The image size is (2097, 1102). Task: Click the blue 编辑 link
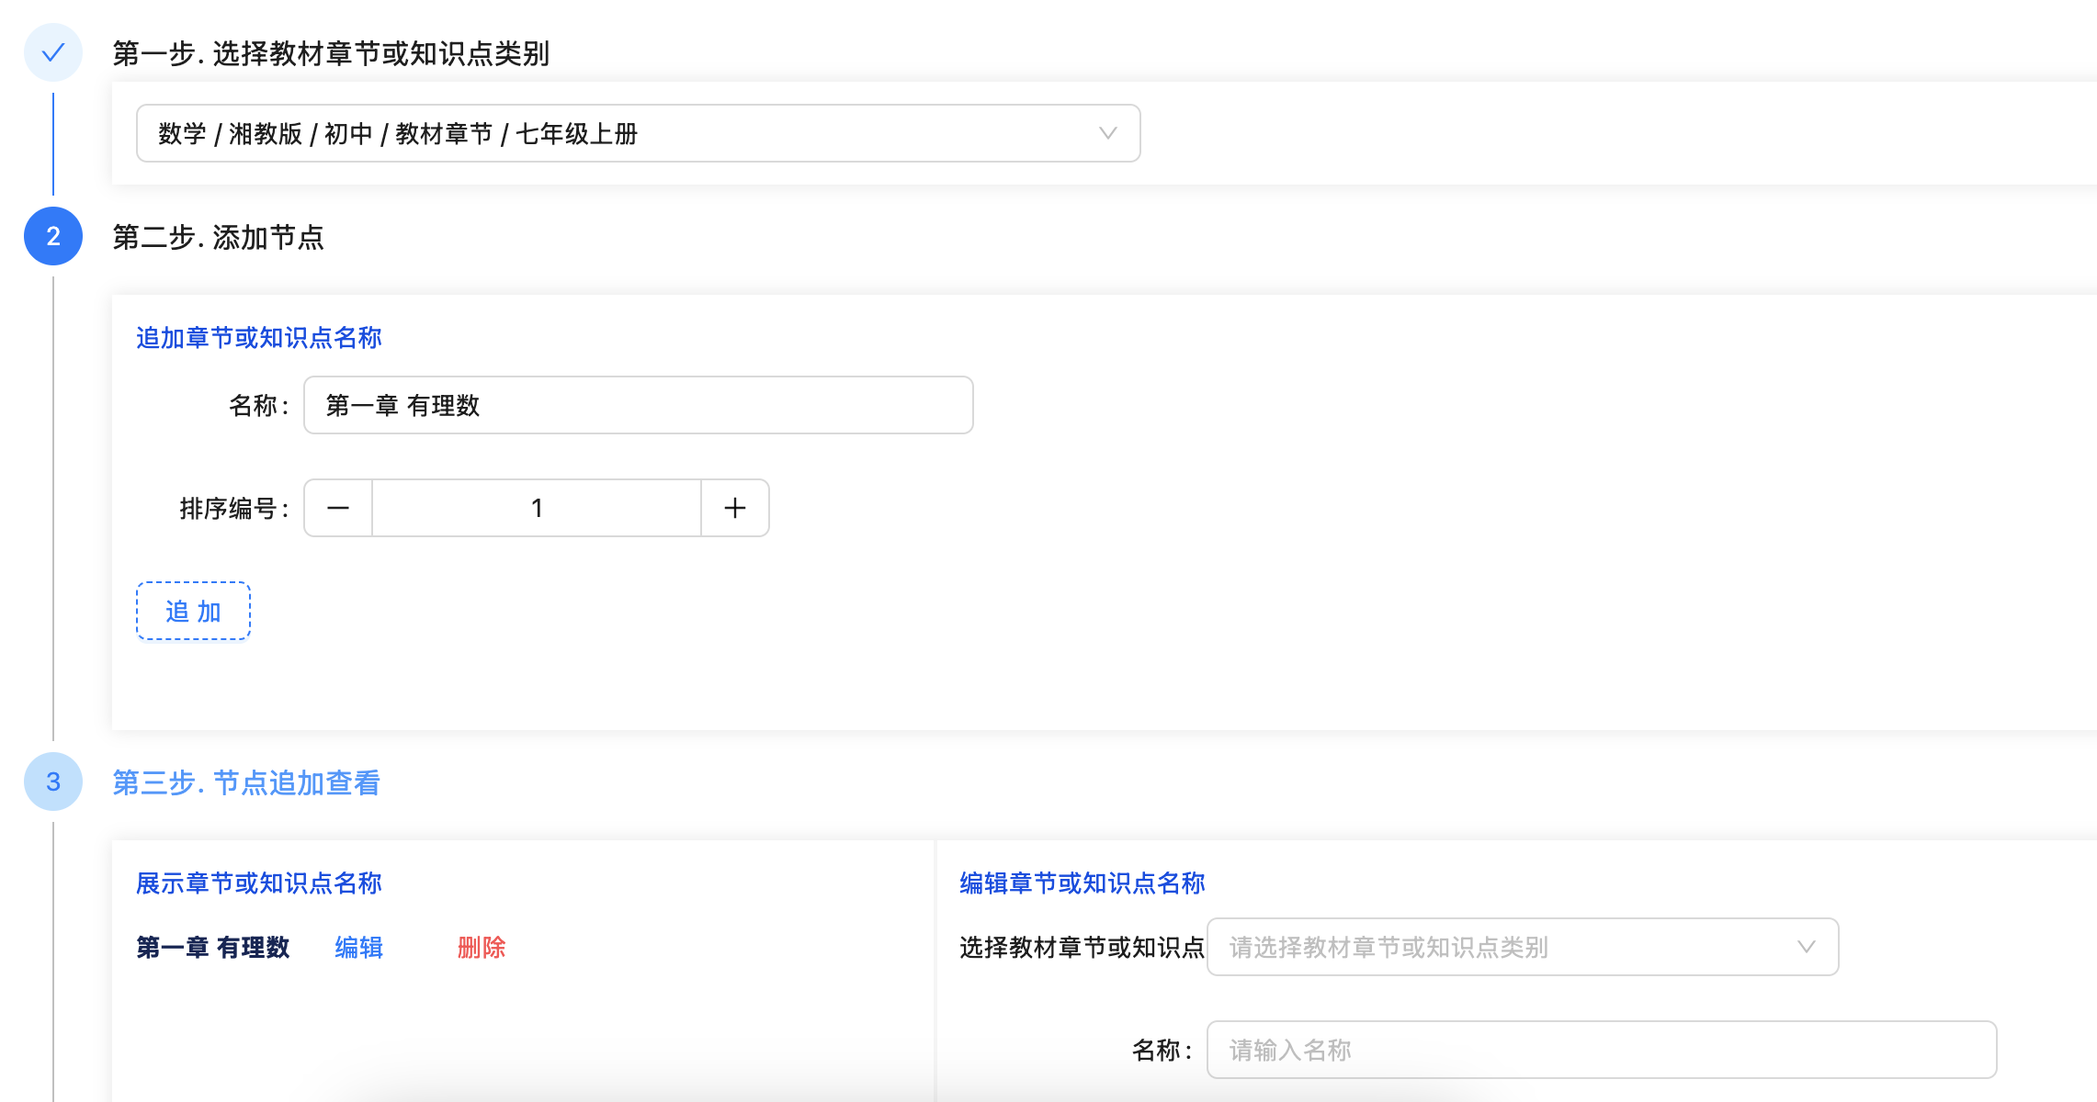358,947
